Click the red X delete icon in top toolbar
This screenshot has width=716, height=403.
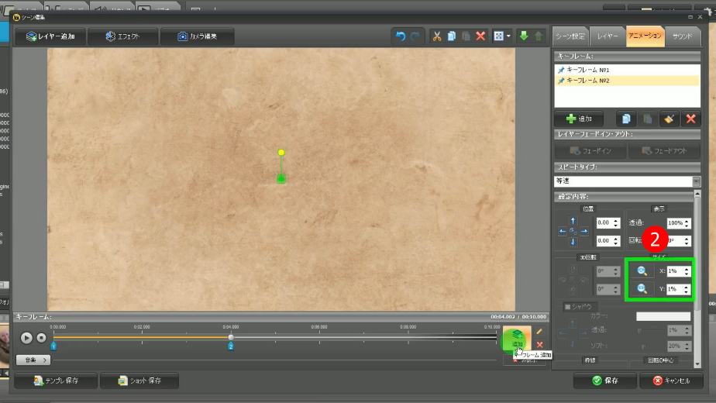pyautogui.click(x=480, y=36)
